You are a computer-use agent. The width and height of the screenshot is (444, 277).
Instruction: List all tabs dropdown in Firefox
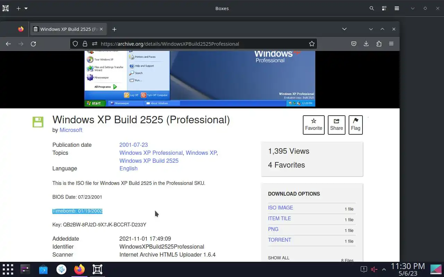tap(344, 29)
